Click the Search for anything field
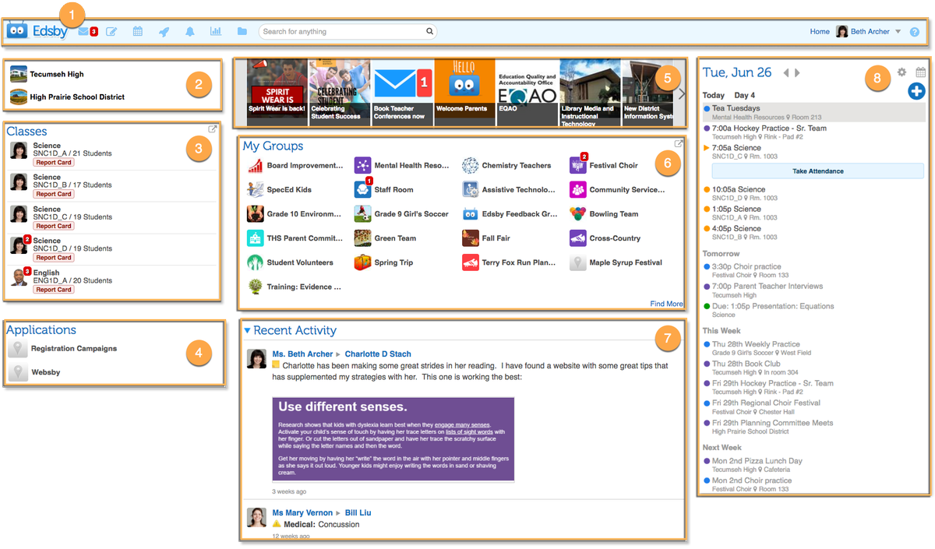This screenshot has width=935, height=549. point(347,31)
